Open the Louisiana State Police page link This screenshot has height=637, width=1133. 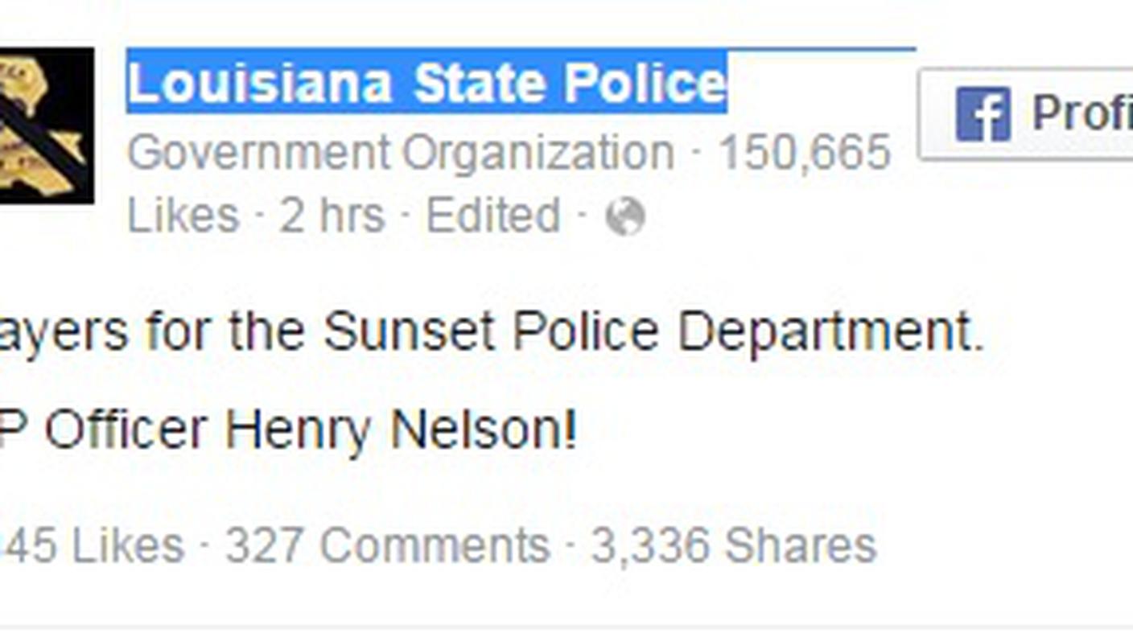tap(427, 84)
